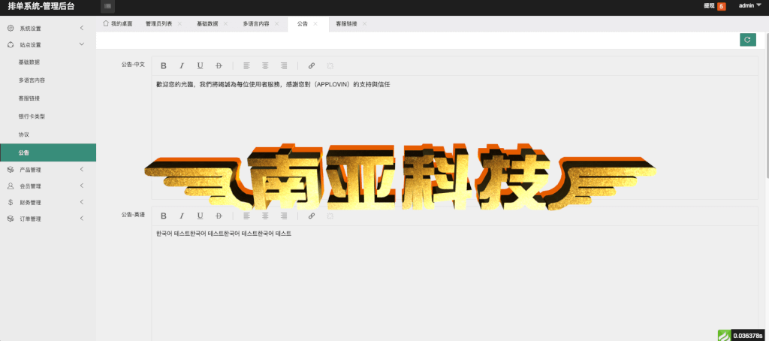Expand the 产品管理 menu chevron
This screenshot has width=769, height=341.
click(x=82, y=169)
